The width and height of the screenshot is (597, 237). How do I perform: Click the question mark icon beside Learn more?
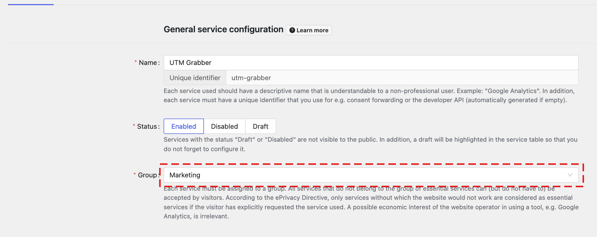(292, 30)
